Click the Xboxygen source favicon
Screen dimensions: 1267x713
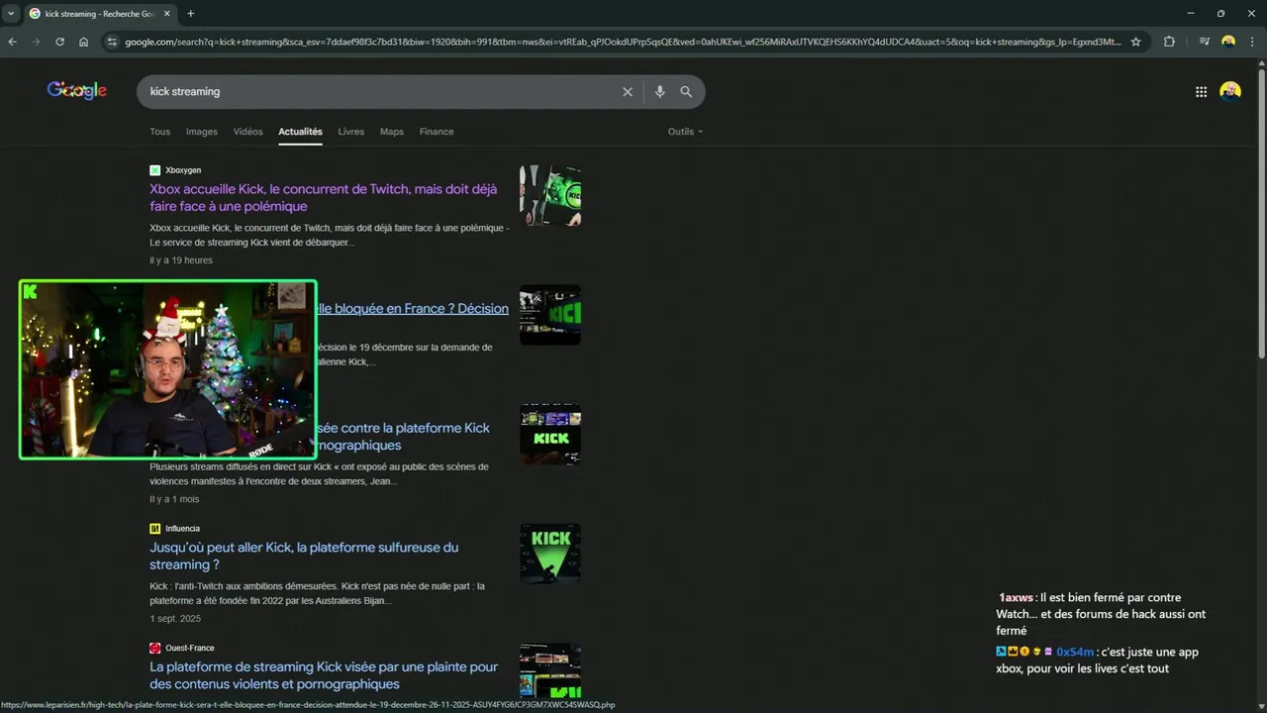pos(154,170)
